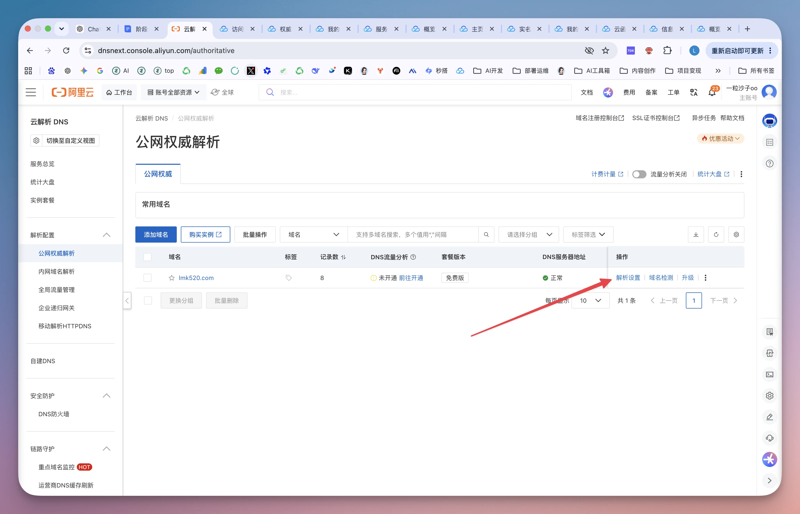
Task: Check the select-all checkbox in table header
Action: click(x=147, y=257)
